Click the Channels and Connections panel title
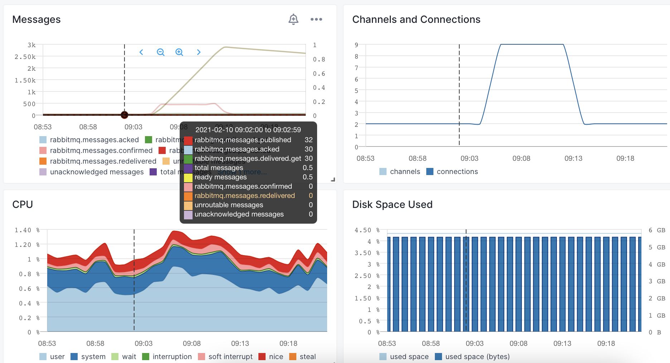 (416, 19)
